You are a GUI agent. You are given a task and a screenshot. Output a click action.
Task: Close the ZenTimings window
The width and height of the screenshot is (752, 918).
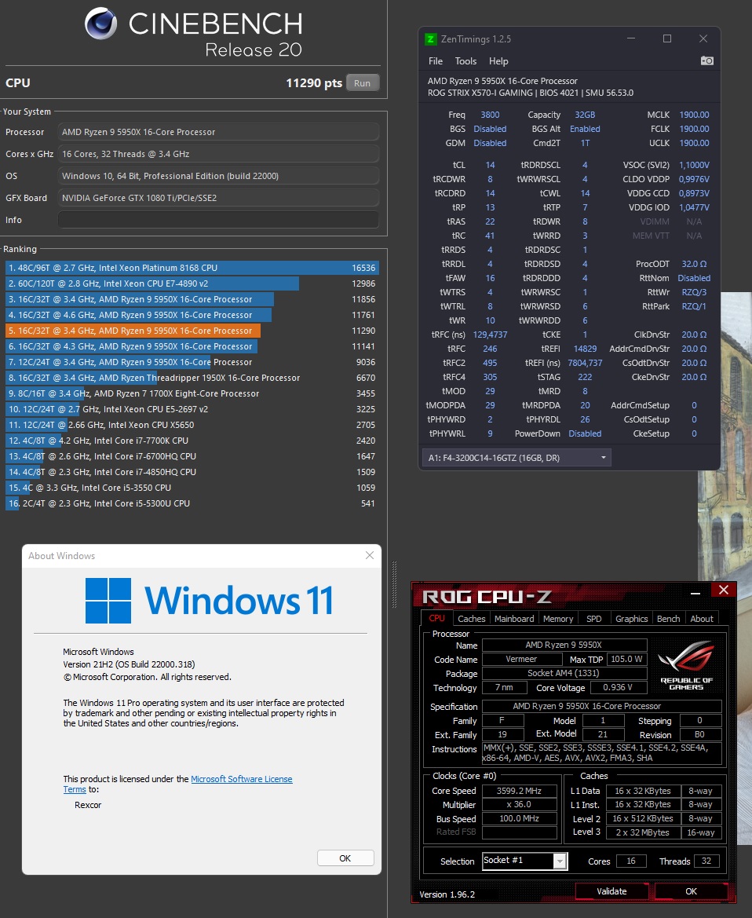point(703,38)
